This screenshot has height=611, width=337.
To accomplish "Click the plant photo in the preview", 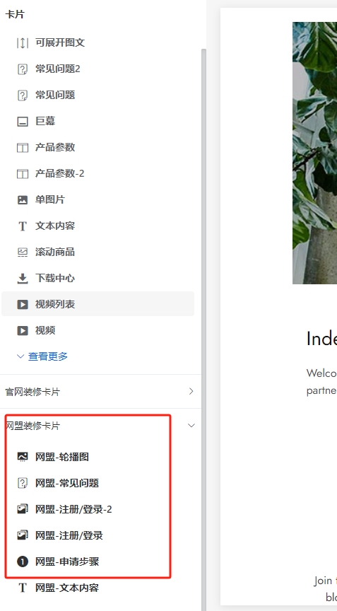I will point(314,153).
